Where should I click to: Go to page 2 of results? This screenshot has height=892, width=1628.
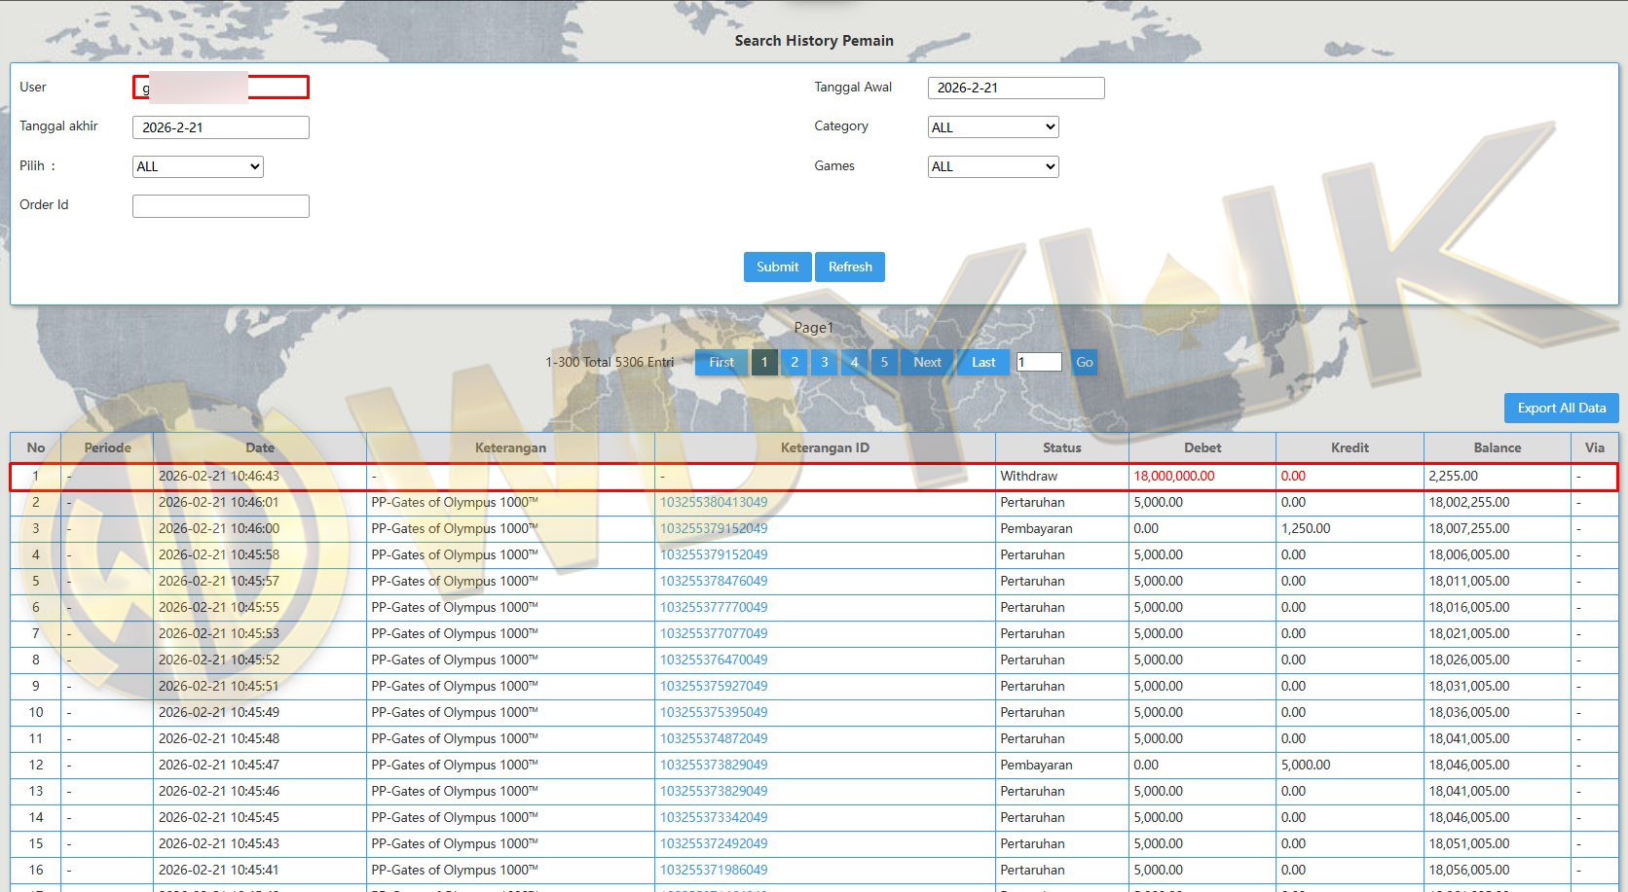click(x=795, y=362)
